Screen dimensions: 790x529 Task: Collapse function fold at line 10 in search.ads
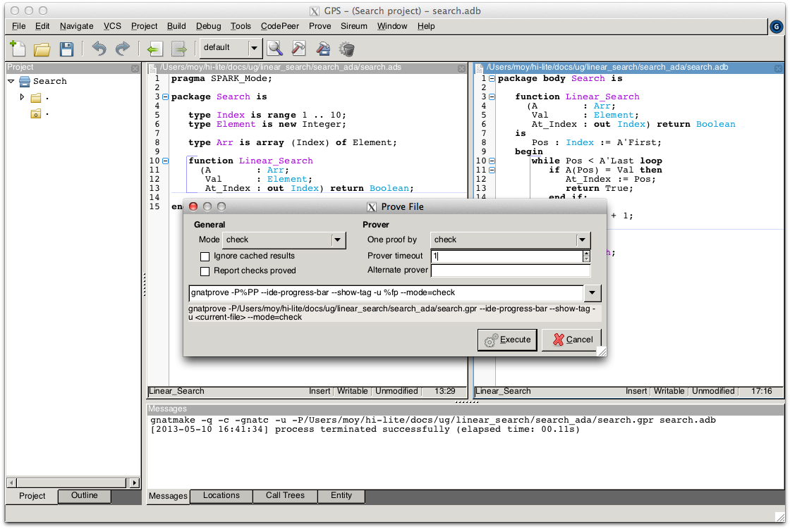pos(165,161)
